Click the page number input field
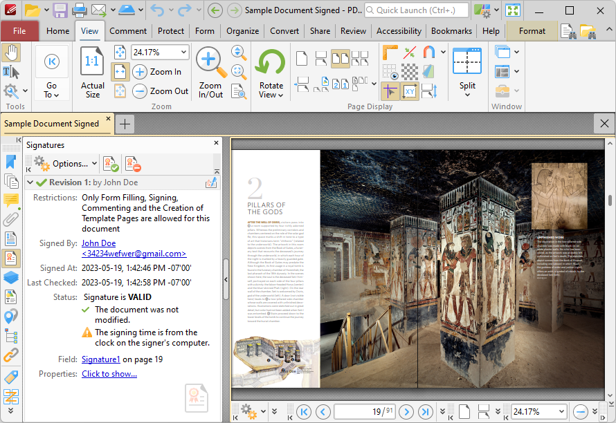The image size is (616, 423). point(365,412)
